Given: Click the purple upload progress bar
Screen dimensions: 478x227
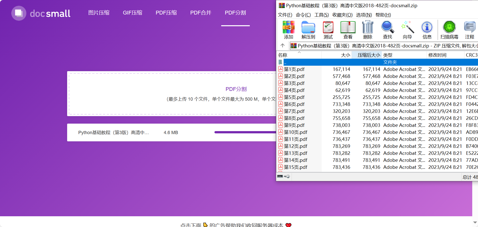Looking at the screenshot, I should (x=245, y=132).
